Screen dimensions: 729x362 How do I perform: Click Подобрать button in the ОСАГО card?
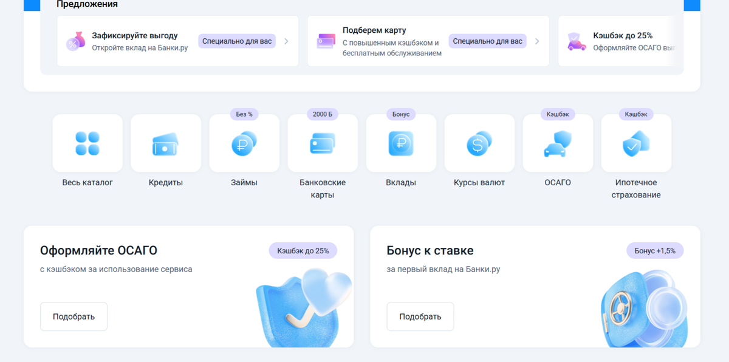[x=74, y=316]
